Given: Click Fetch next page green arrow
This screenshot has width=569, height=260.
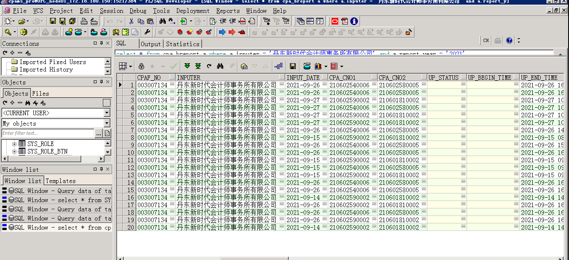Looking at the screenshot, I should tap(187, 66).
